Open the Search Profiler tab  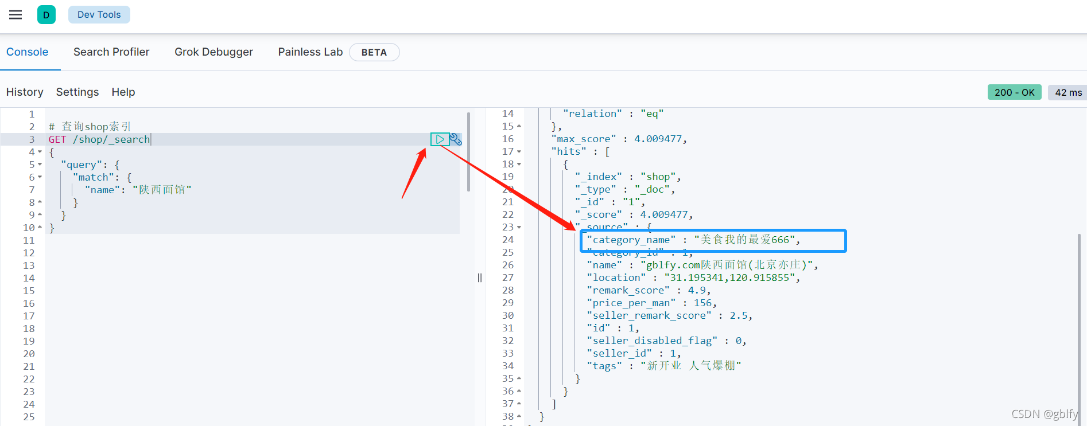111,52
